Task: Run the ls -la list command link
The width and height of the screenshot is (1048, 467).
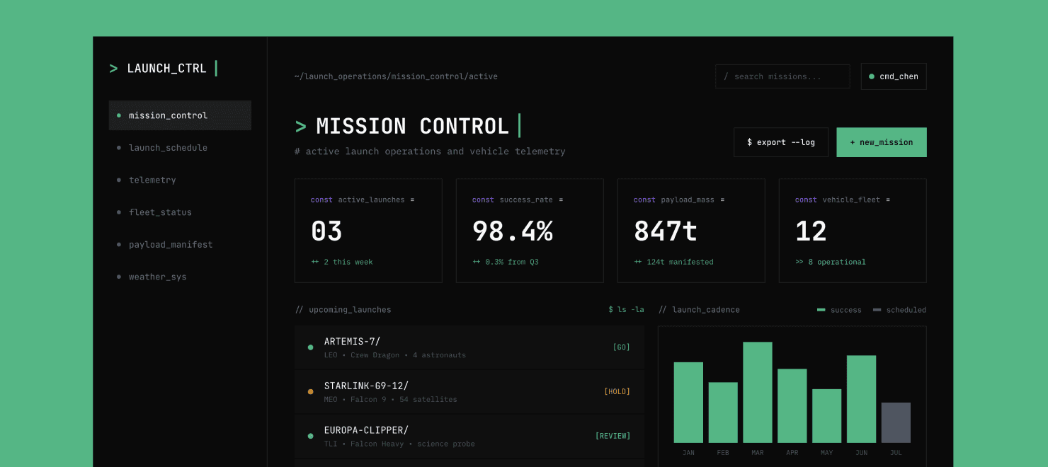Action: pyautogui.click(x=626, y=310)
